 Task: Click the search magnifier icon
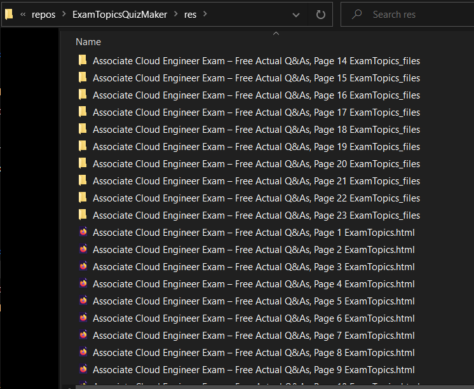pyautogui.click(x=356, y=14)
